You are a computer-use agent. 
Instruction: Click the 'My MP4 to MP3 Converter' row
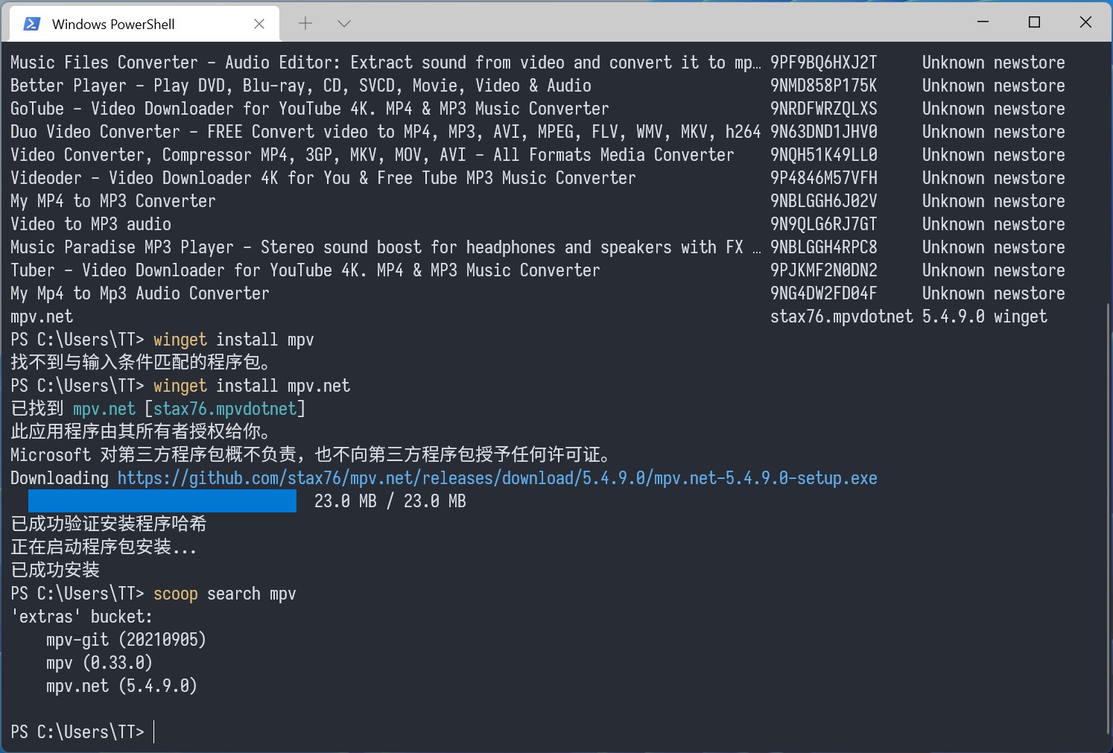(x=538, y=201)
